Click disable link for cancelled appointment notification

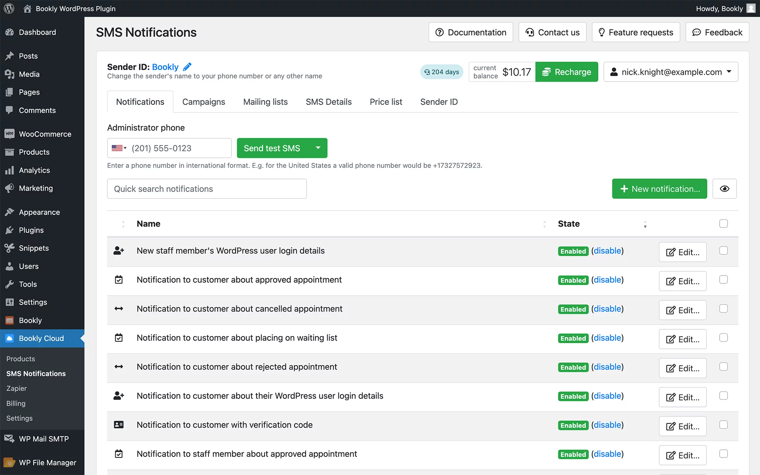tap(608, 309)
